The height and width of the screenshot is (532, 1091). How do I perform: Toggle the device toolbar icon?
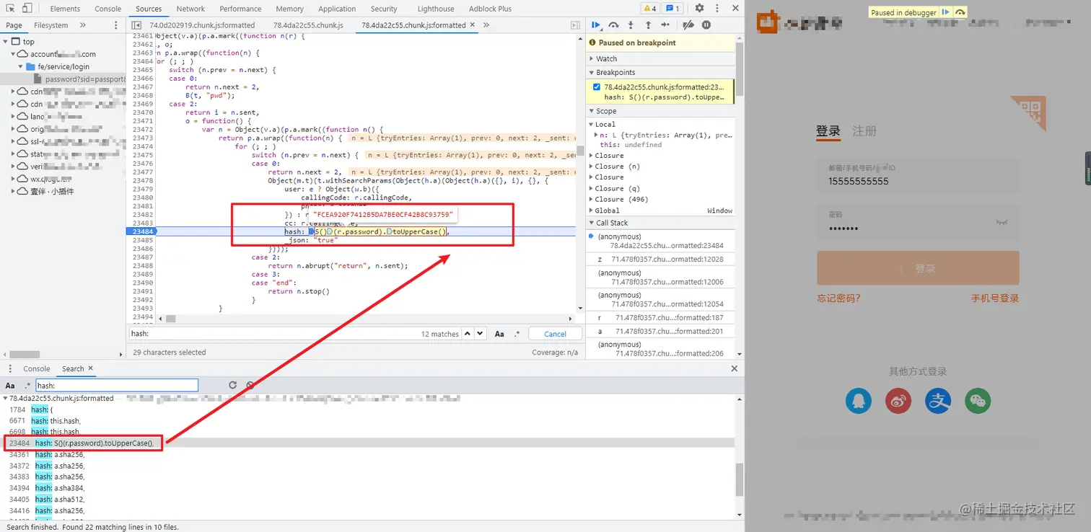pos(27,9)
